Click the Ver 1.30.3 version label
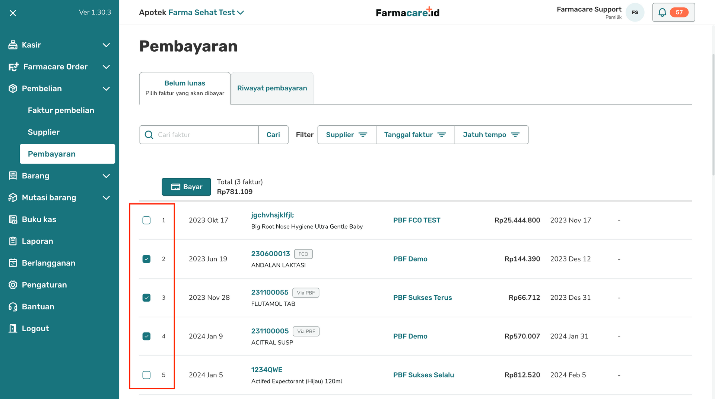The width and height of the screenshot is (715, 399). coord(95,12)
